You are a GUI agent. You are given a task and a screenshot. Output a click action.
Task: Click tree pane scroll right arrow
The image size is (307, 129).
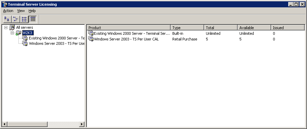82,124
